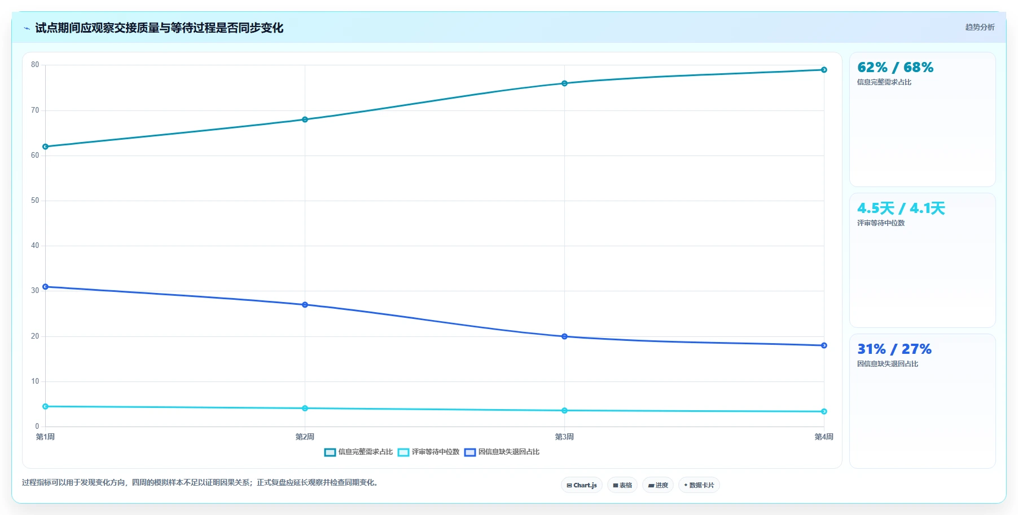Click the dark blue data point at 第3周 (20)

click(x=564, y=336)
